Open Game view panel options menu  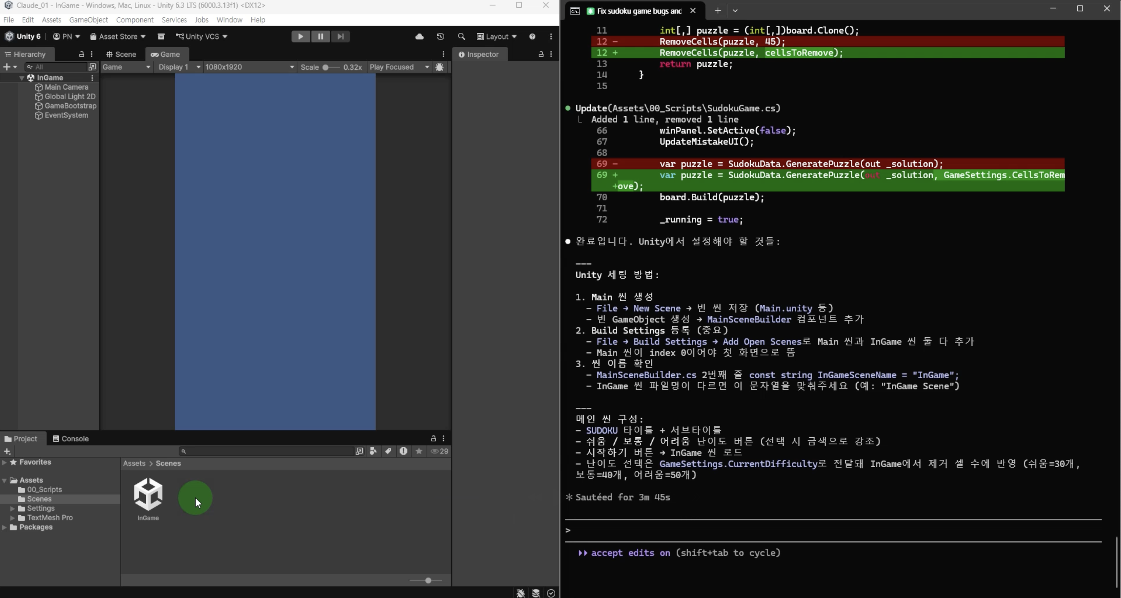coord(444,54)
